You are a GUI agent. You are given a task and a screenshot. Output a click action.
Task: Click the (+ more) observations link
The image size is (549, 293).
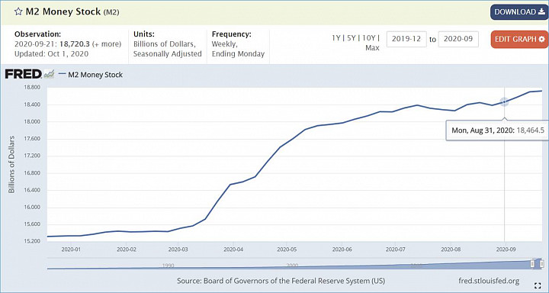coord(107,44)
